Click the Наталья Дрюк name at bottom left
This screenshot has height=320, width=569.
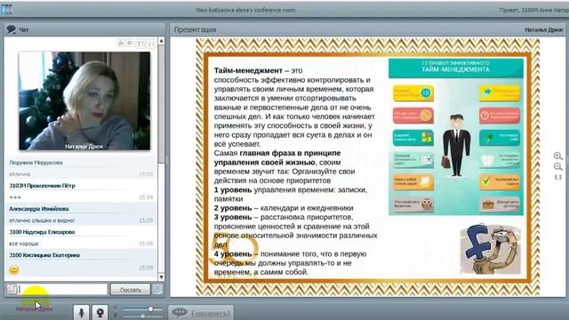(x=34, y=309)
